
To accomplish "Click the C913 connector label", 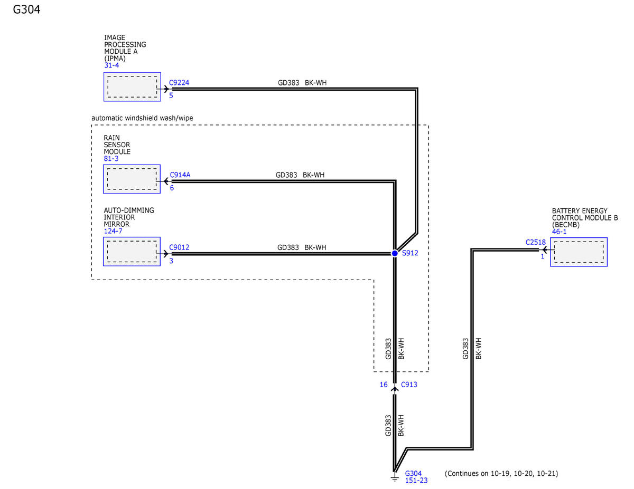I will tap(409, 385).
